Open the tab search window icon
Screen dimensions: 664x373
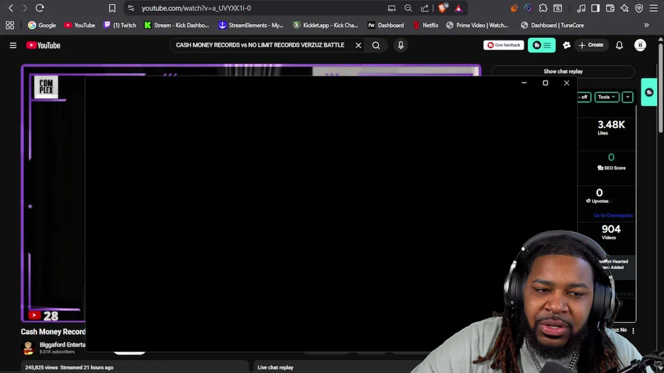[x=558, y=8]
